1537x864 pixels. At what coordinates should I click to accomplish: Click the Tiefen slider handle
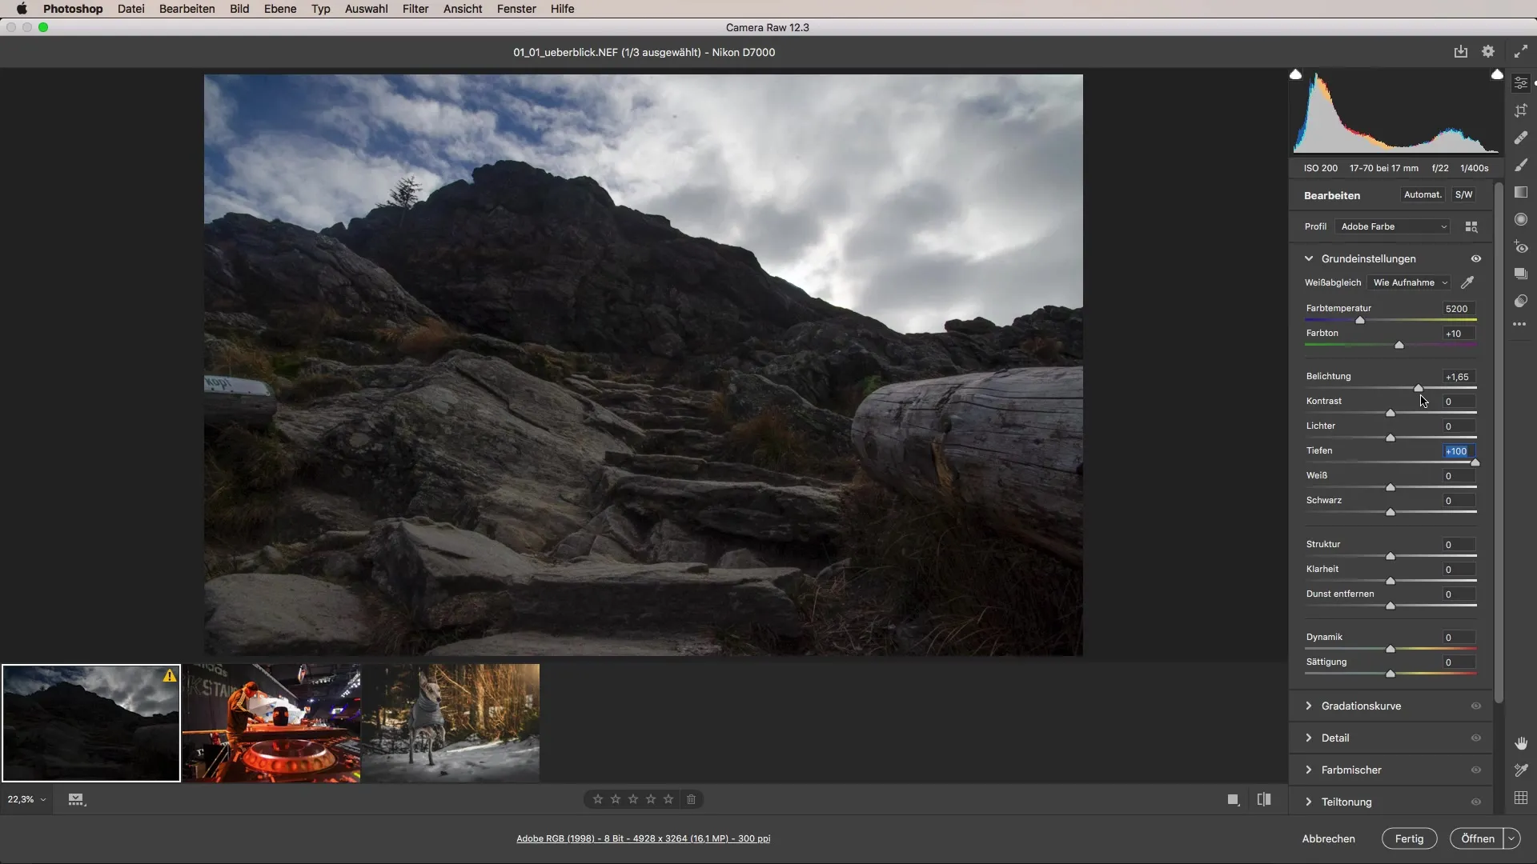click(x=1475, y=462)
